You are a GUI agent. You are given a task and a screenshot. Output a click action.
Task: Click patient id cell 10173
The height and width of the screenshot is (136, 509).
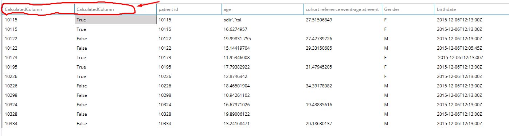165,58
